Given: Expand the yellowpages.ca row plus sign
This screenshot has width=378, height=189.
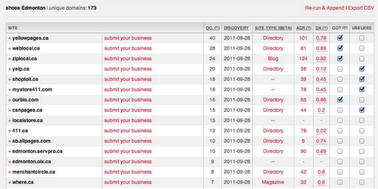Looking at the screenshot, I should pyautogui.click(x=10, y=38).
